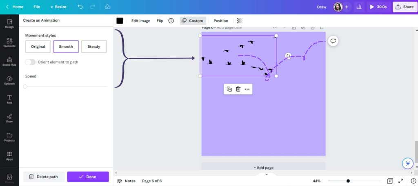418x186 pixels.
Task: Open the Projects panel
Action: [9, 137]
